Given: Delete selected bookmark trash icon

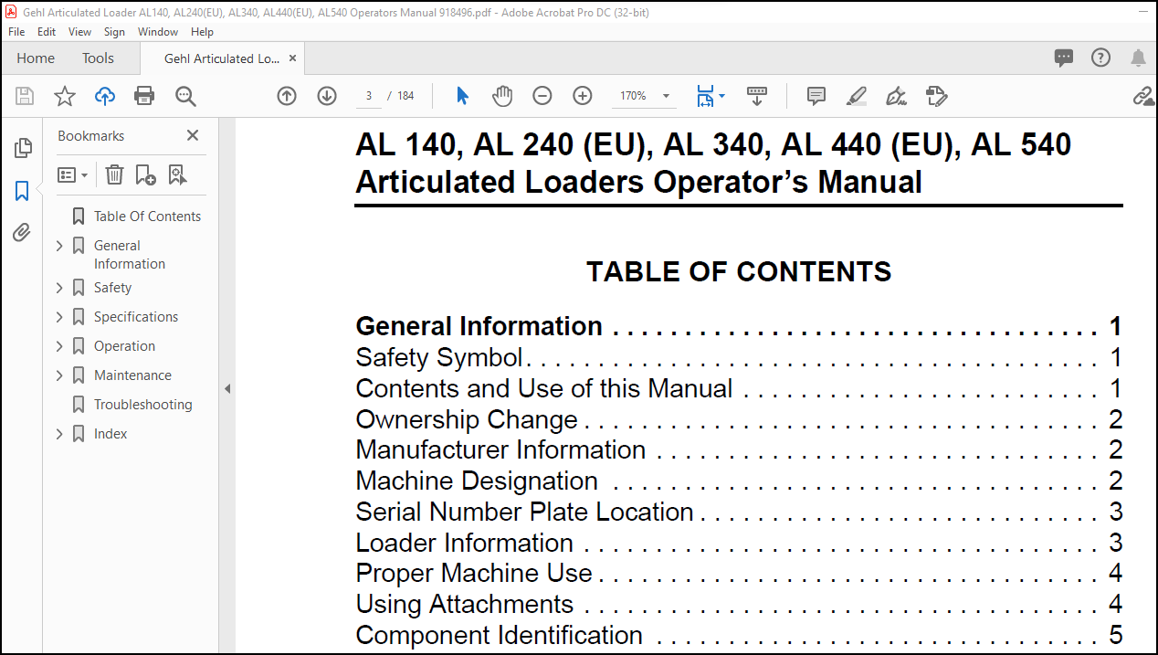Looking at the screenshot, I should (x=114, y=174).
